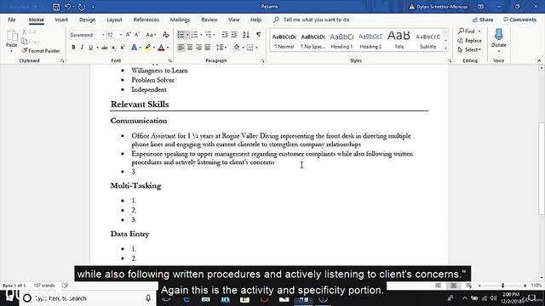Apply numbered list formatting

click(x=195, y=35)
